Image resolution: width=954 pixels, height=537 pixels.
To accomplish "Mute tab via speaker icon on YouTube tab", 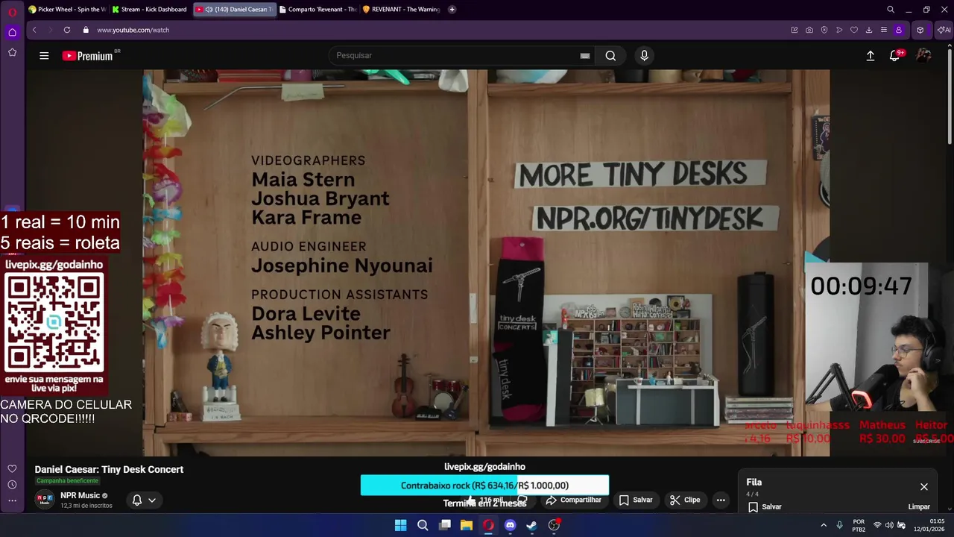I will 209,10.
